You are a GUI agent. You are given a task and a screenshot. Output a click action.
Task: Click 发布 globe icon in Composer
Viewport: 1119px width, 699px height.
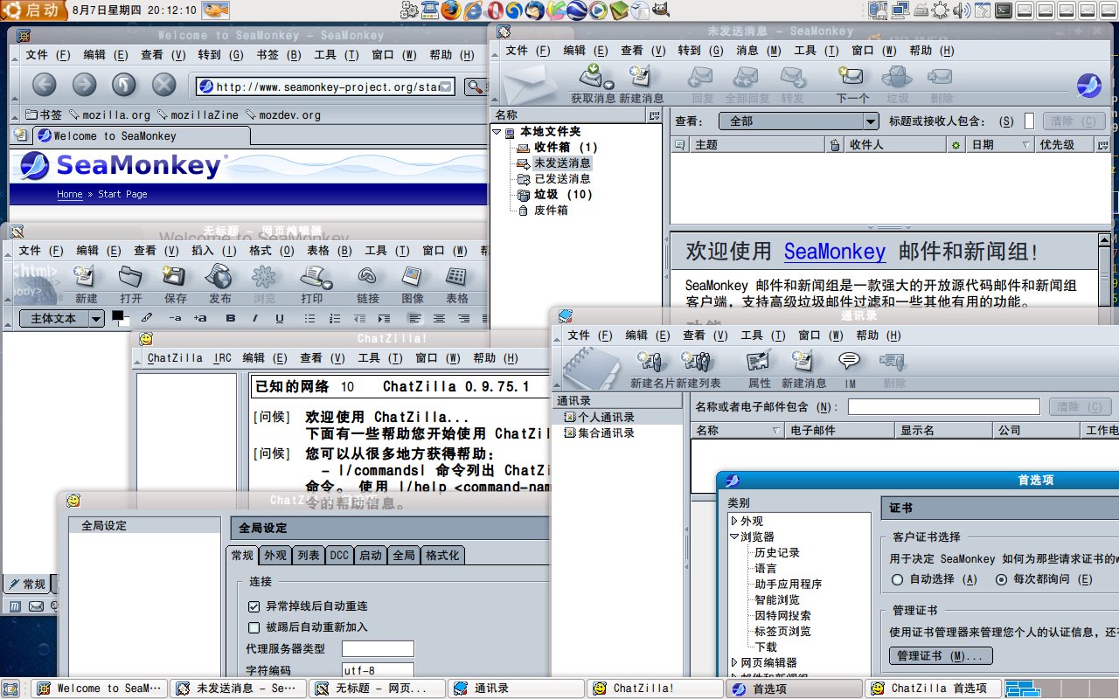219,276
